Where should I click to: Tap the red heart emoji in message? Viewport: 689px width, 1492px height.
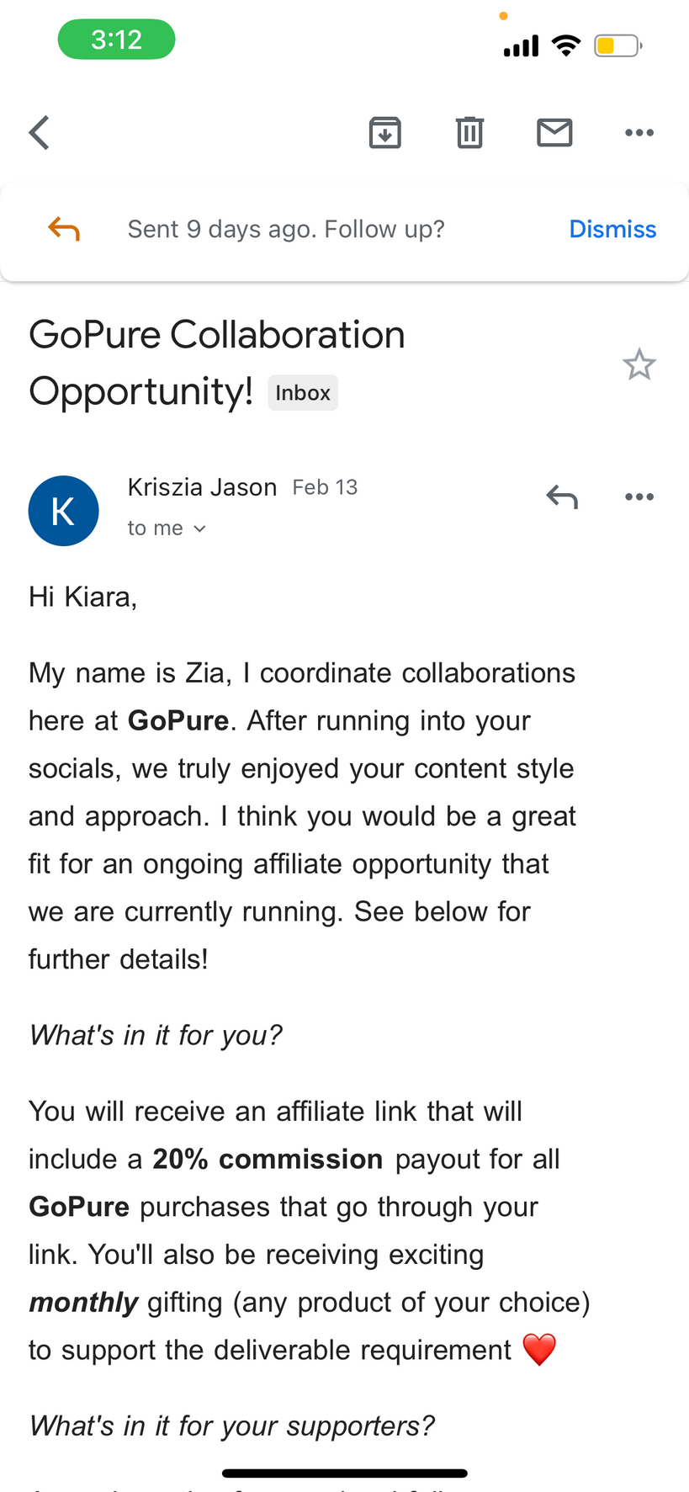click(539, 1350)
